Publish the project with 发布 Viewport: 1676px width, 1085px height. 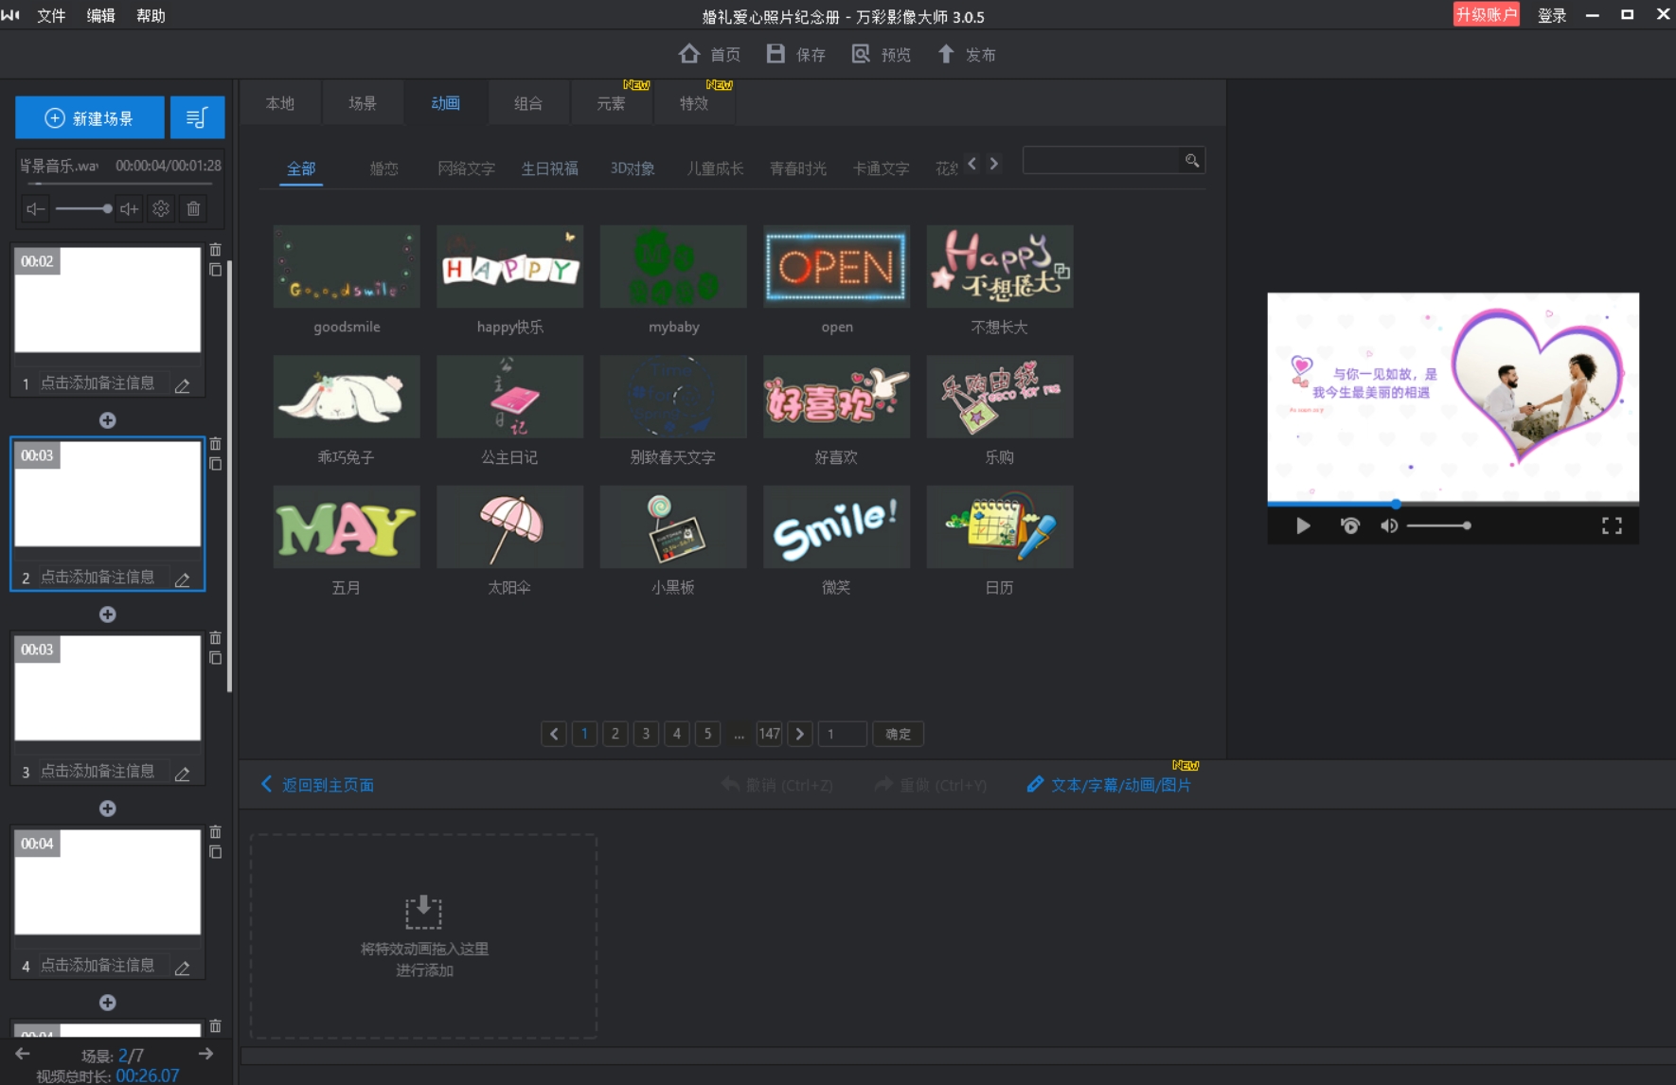pos(966,54)
